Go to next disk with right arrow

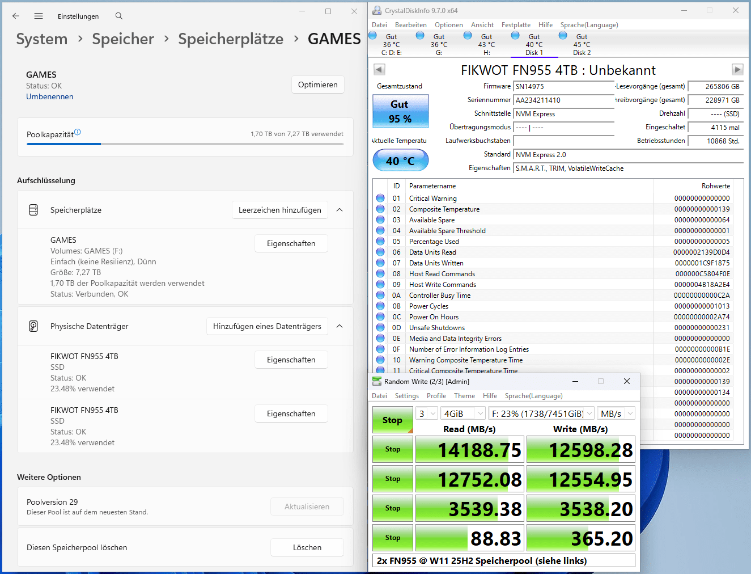pyautogui.click(x=737, y=69)
